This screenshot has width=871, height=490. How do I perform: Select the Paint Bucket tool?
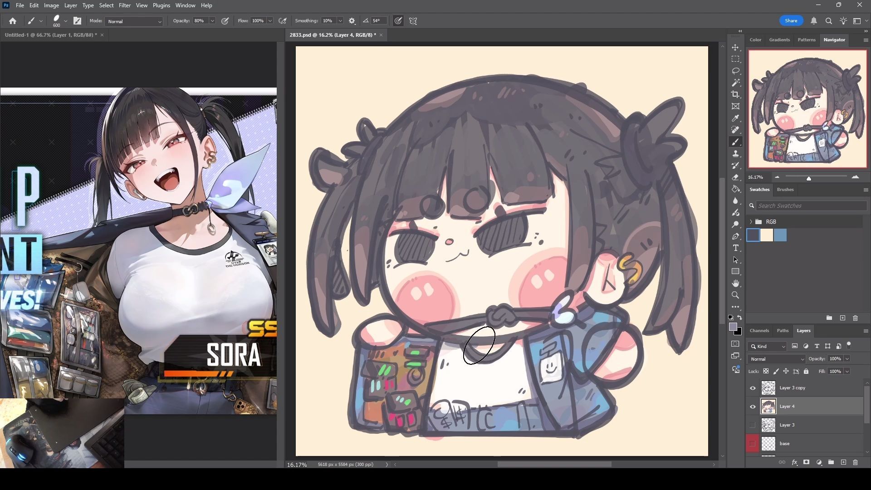(x=735, y=189)
